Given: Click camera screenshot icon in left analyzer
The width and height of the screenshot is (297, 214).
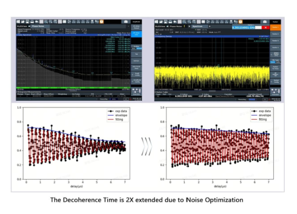Looking at the screenshot, I should click(126, 22).
